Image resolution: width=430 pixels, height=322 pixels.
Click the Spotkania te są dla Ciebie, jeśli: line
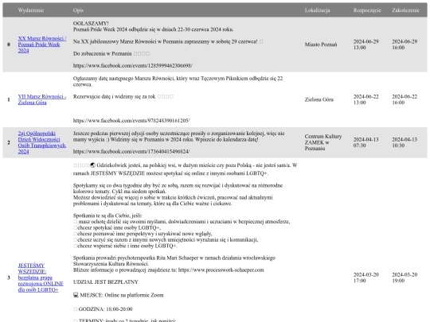click(107, 215)
